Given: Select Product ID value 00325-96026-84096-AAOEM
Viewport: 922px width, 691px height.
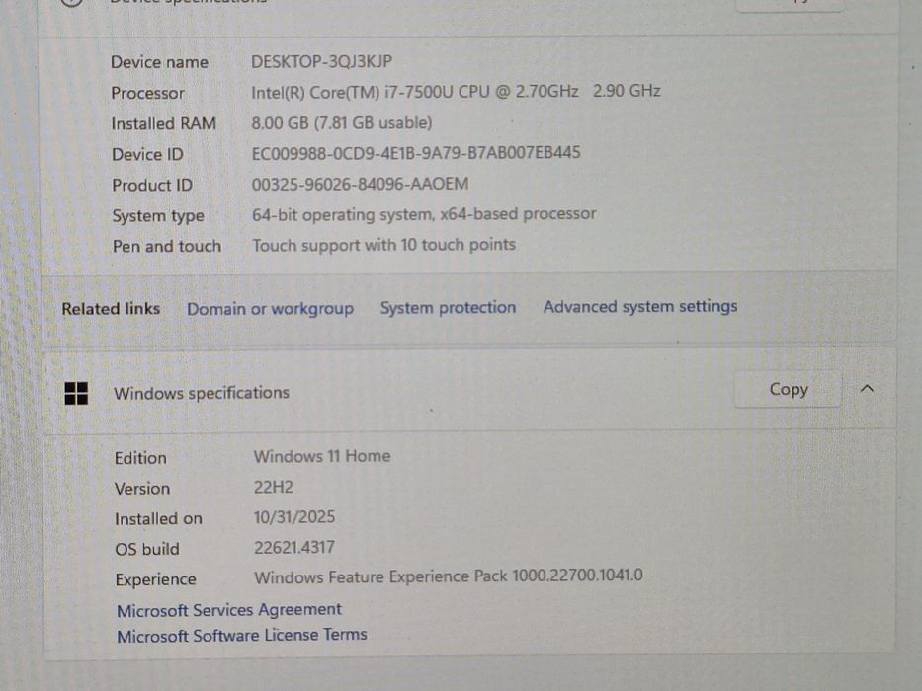Looking at the screenshot, I should click(360, 184).
